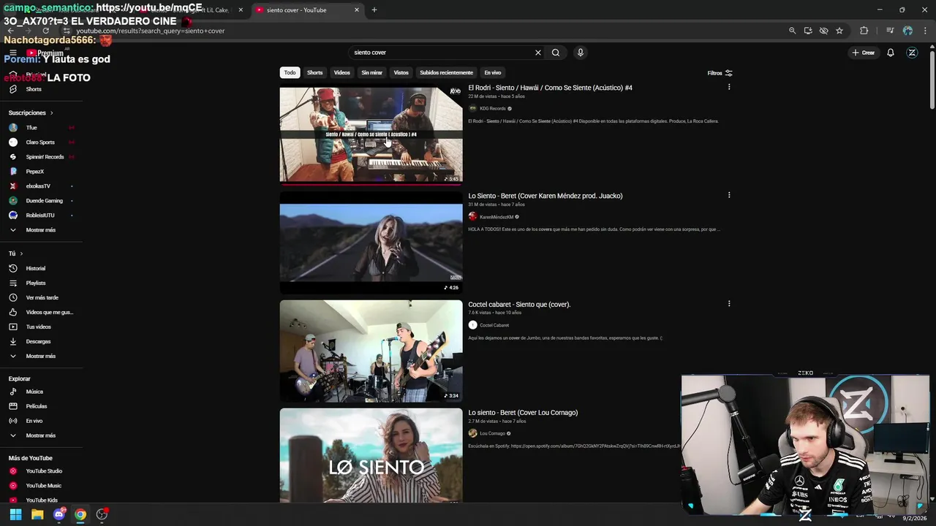Expand Mostrar más under Explorar
Image resolution: width=936 pixels, height=526 pixels.
41,435
